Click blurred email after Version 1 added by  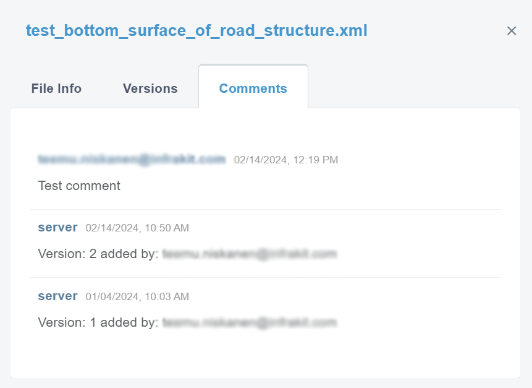click(x=250, y=322)
